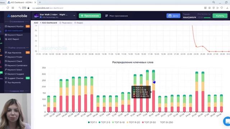Screen dimensions: 230x129
Task: Open the Keyword Check tool
Action: pos(15,61)
